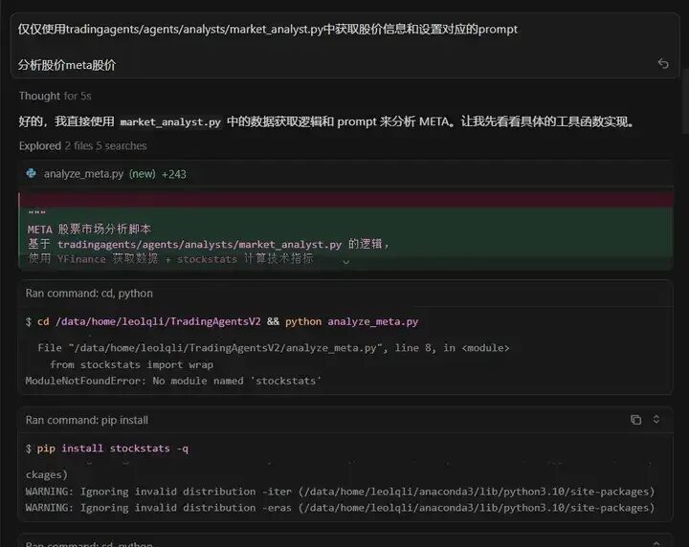Expand 'Explored 2 files 5 searches' details
689x547 pixels.
coord(82,145)
